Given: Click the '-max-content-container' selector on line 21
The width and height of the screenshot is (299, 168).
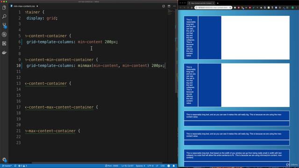Looking at the screenshot, I should tap(50, 131).
